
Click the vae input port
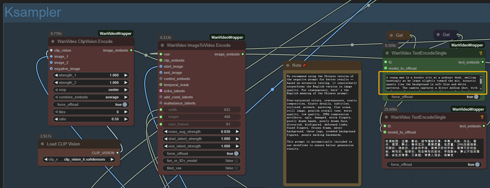coord(161,54)
